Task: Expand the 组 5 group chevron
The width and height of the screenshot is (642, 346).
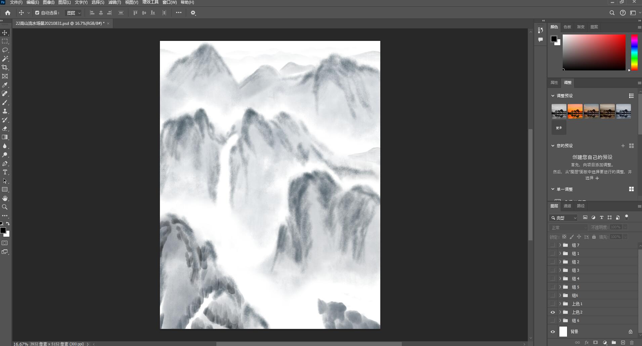Action: tap(560, 287)
